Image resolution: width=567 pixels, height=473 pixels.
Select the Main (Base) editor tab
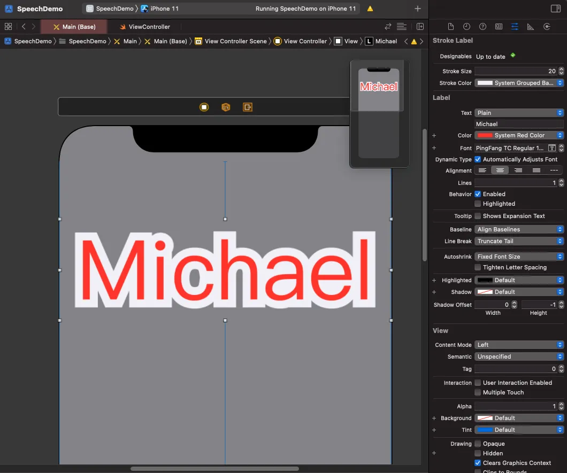coord(74,27)
